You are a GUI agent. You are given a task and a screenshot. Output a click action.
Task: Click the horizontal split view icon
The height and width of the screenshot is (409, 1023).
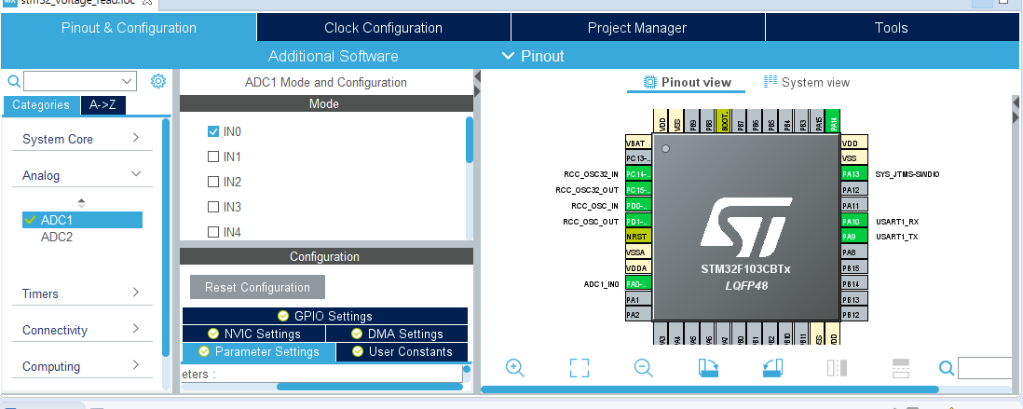[x=901, y=368]
